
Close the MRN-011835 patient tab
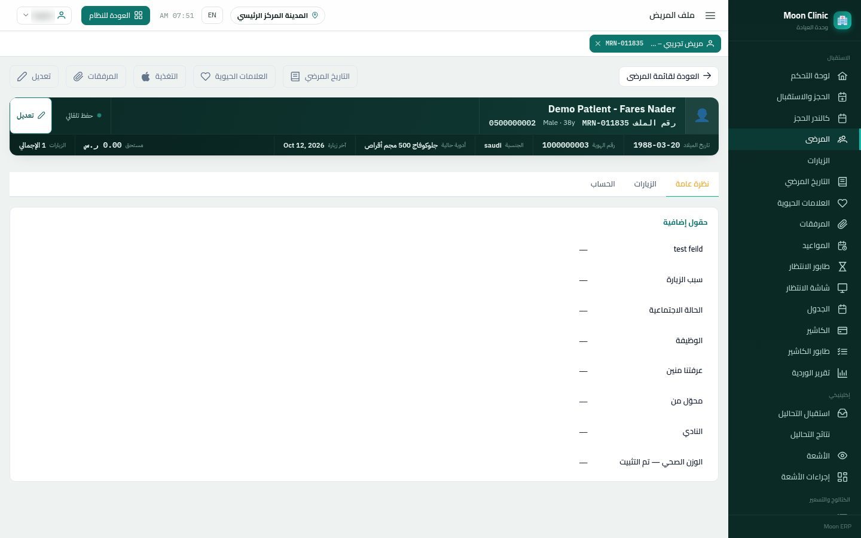click(598, 44)
